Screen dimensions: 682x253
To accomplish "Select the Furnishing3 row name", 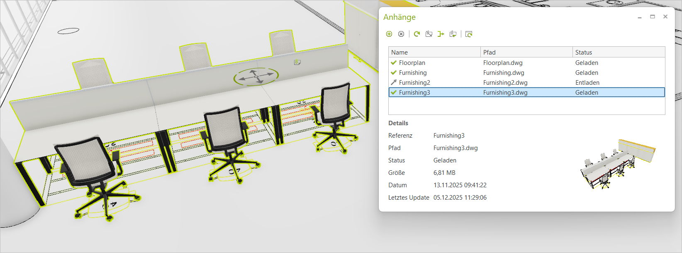I will click(x=414, y=93).
